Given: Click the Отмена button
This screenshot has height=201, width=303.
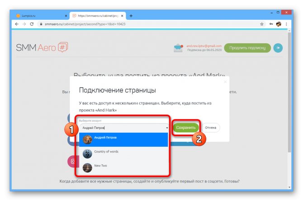Looking at the screenshot, I should coord(211,128).
